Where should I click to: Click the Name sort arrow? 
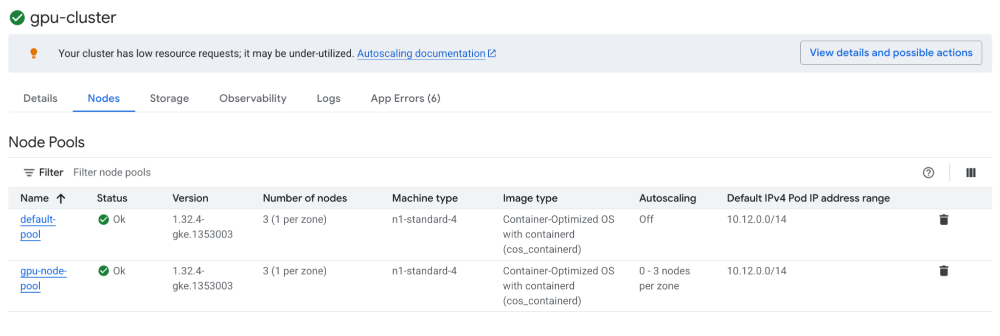pyautogui.click(x=61, y=198)
